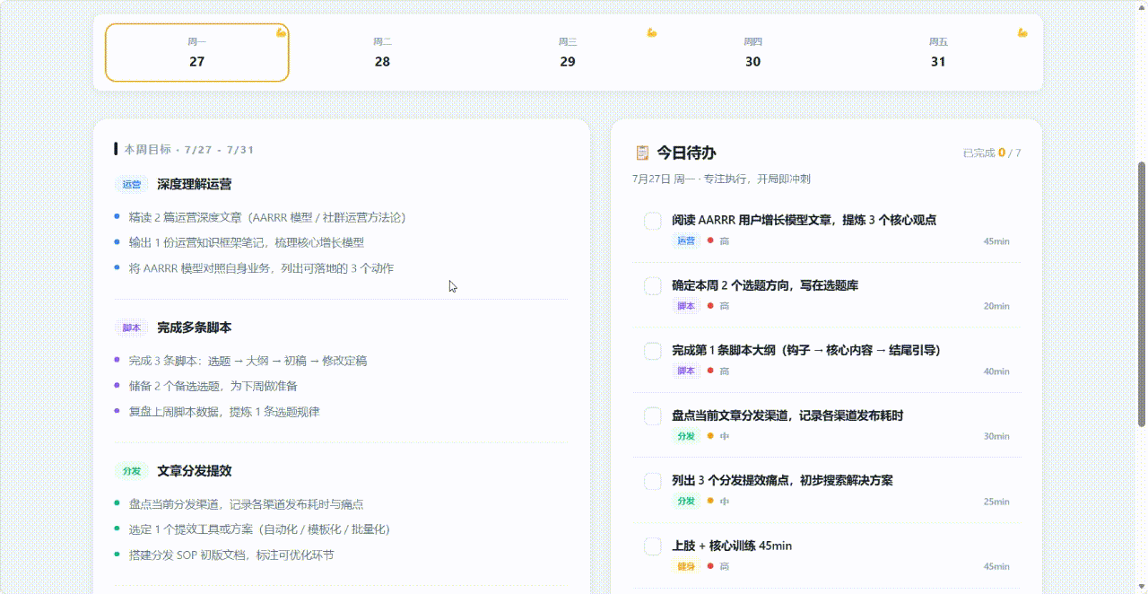1148x594 pixels.
Task: Click the 已完成 0 / 7 progress counter
Action: tap(992, 153)
